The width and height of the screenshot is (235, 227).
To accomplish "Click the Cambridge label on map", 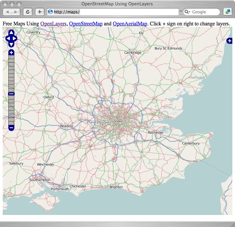I will tap(133, 52).
